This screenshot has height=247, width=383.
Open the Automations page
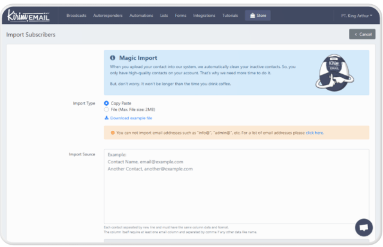click(141, 16)
